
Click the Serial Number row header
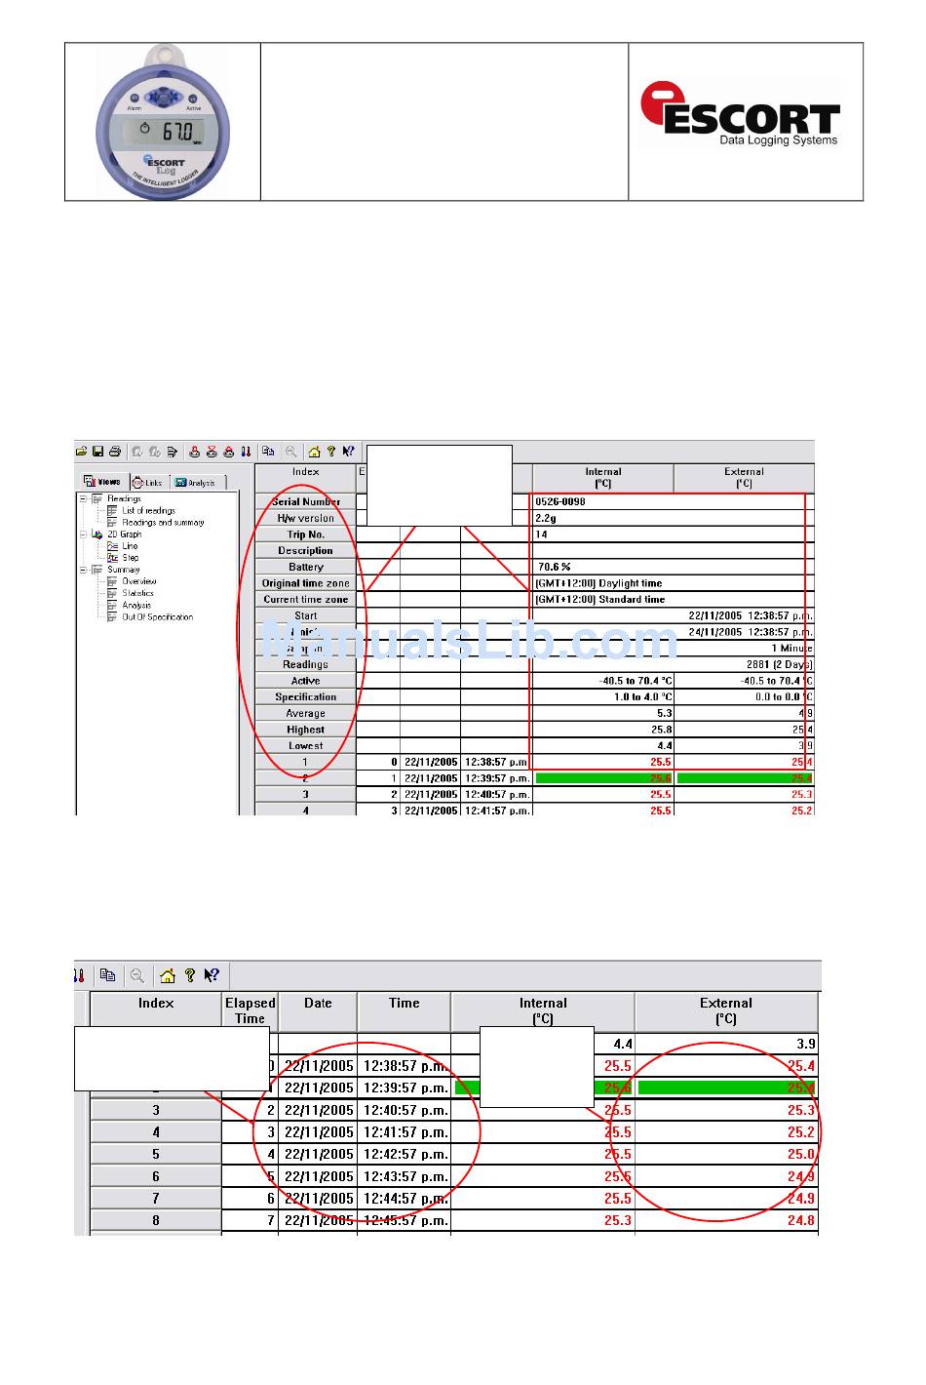[306, 501]
